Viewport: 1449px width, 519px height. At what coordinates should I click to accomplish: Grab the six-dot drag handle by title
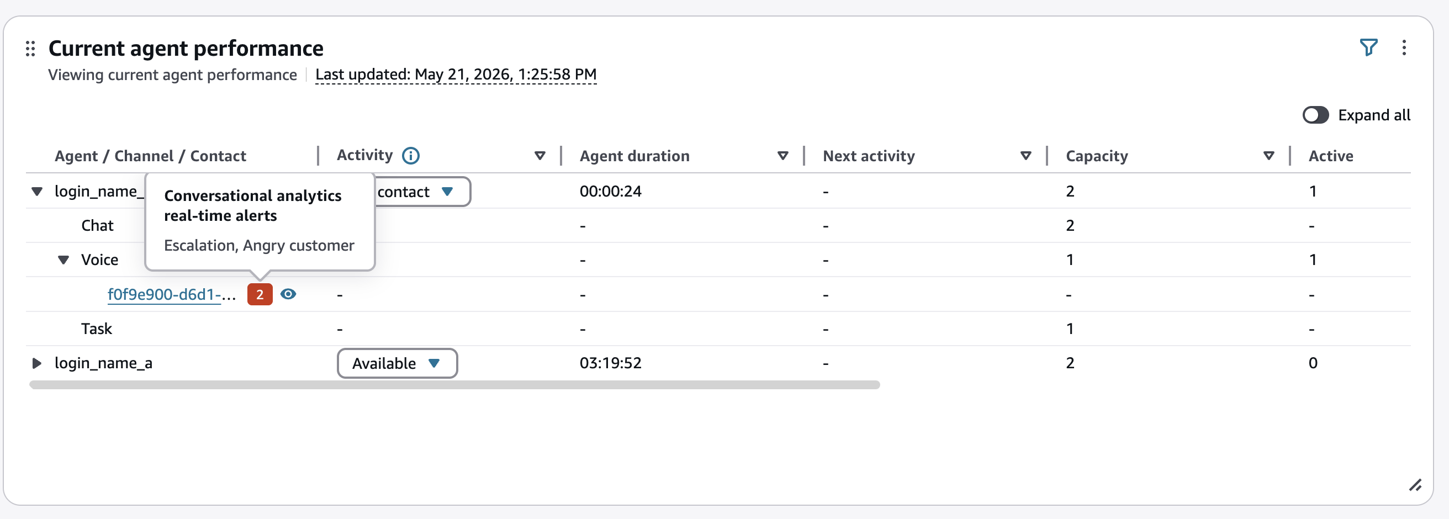tap(30, 49)
